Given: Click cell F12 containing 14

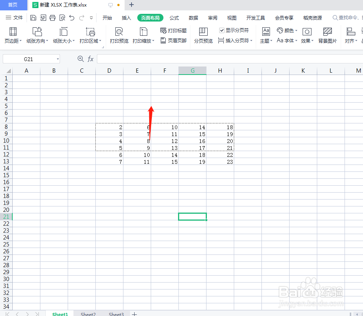Looking at the screenshot, I should (165, 155).
